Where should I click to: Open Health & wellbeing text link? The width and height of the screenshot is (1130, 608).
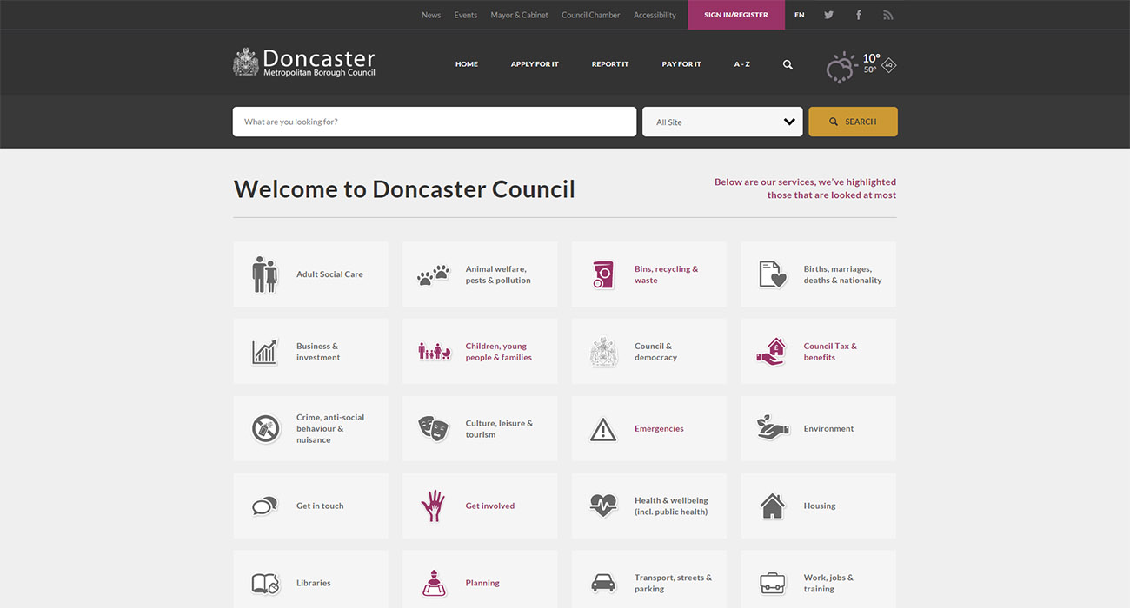coord(671,506)
